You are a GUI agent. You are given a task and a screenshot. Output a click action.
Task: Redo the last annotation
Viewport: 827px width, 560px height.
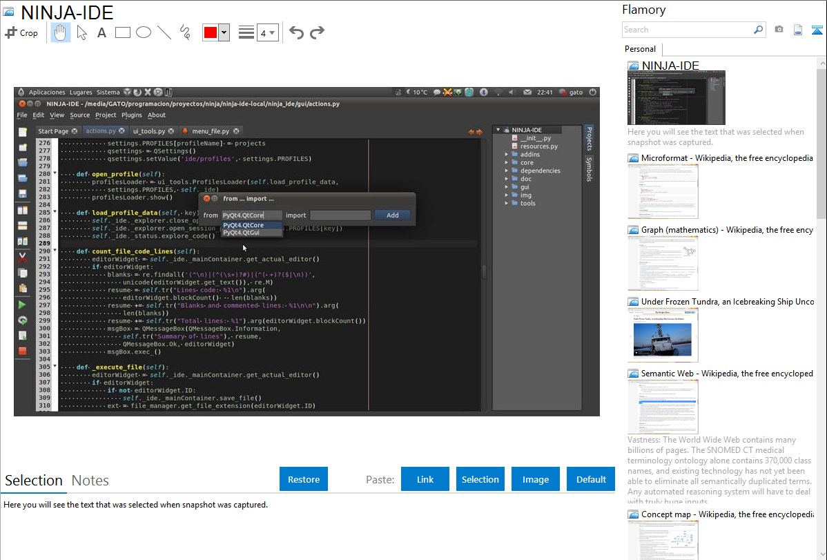[x=317, y=32]
